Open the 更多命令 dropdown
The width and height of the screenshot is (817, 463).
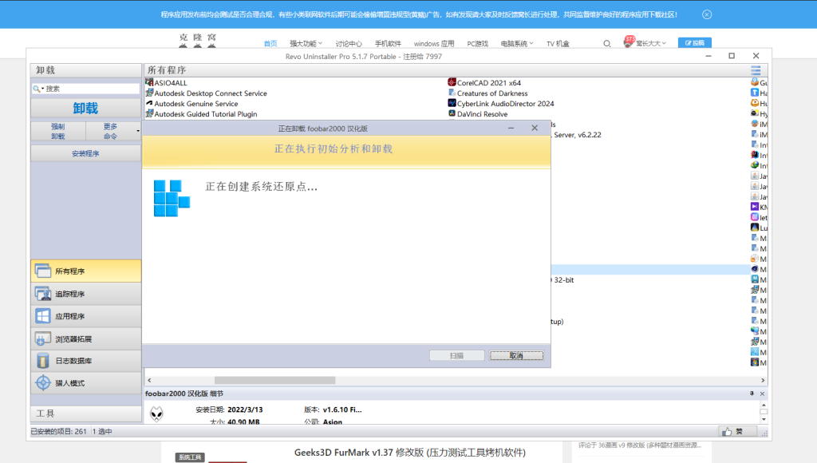[x=113, y=132]
